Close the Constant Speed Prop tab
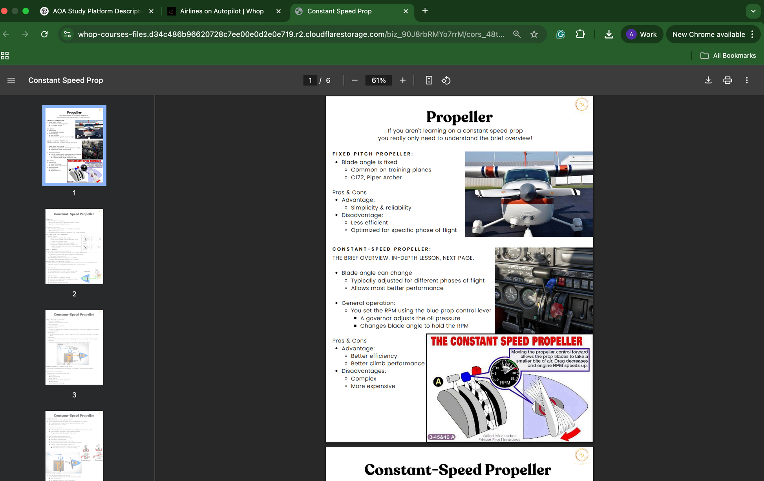Screen dimensions: 764x481 pos(406,11)
